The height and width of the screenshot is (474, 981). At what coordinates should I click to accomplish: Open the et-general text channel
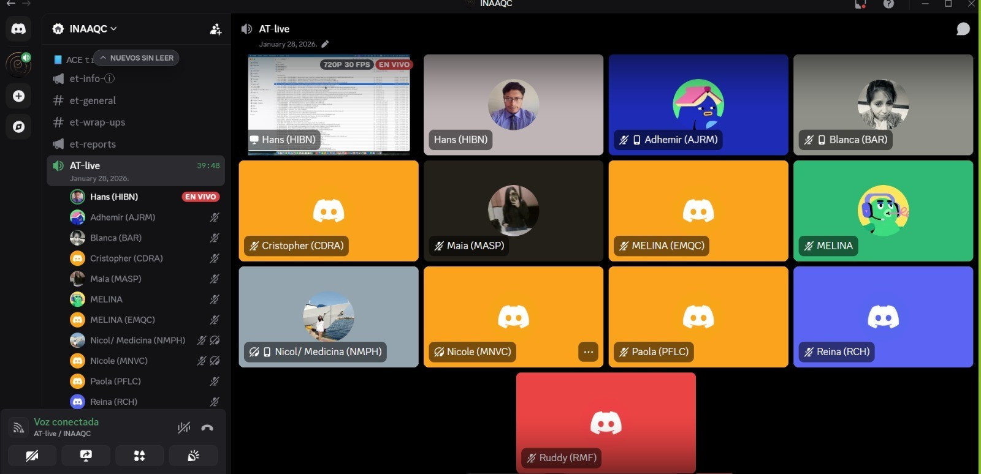pyautogui.click(x=93, y=100)
